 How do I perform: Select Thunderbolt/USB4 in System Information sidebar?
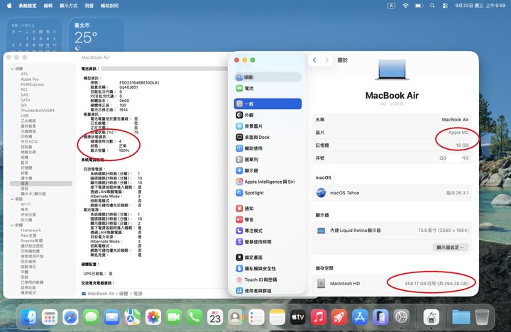38,111
